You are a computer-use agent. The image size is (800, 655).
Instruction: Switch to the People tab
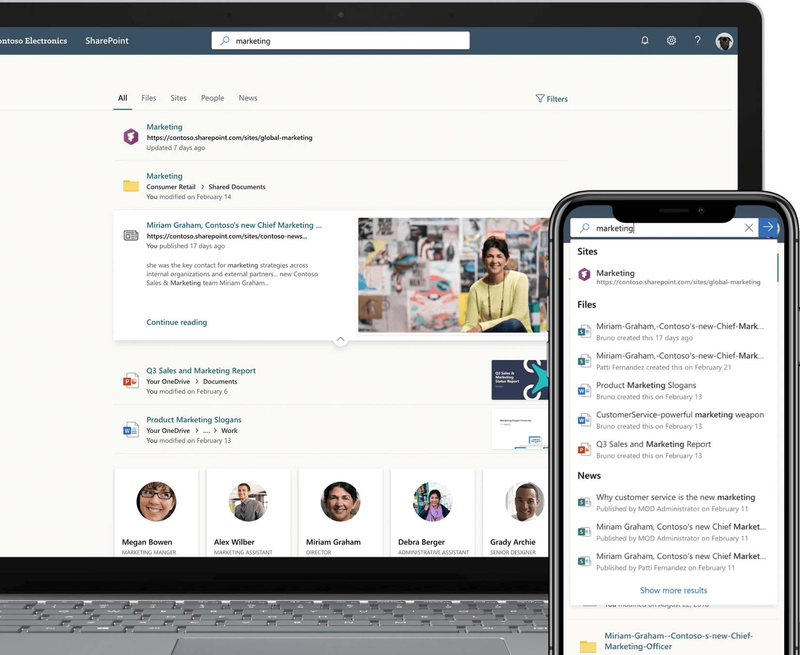(213, 98)
